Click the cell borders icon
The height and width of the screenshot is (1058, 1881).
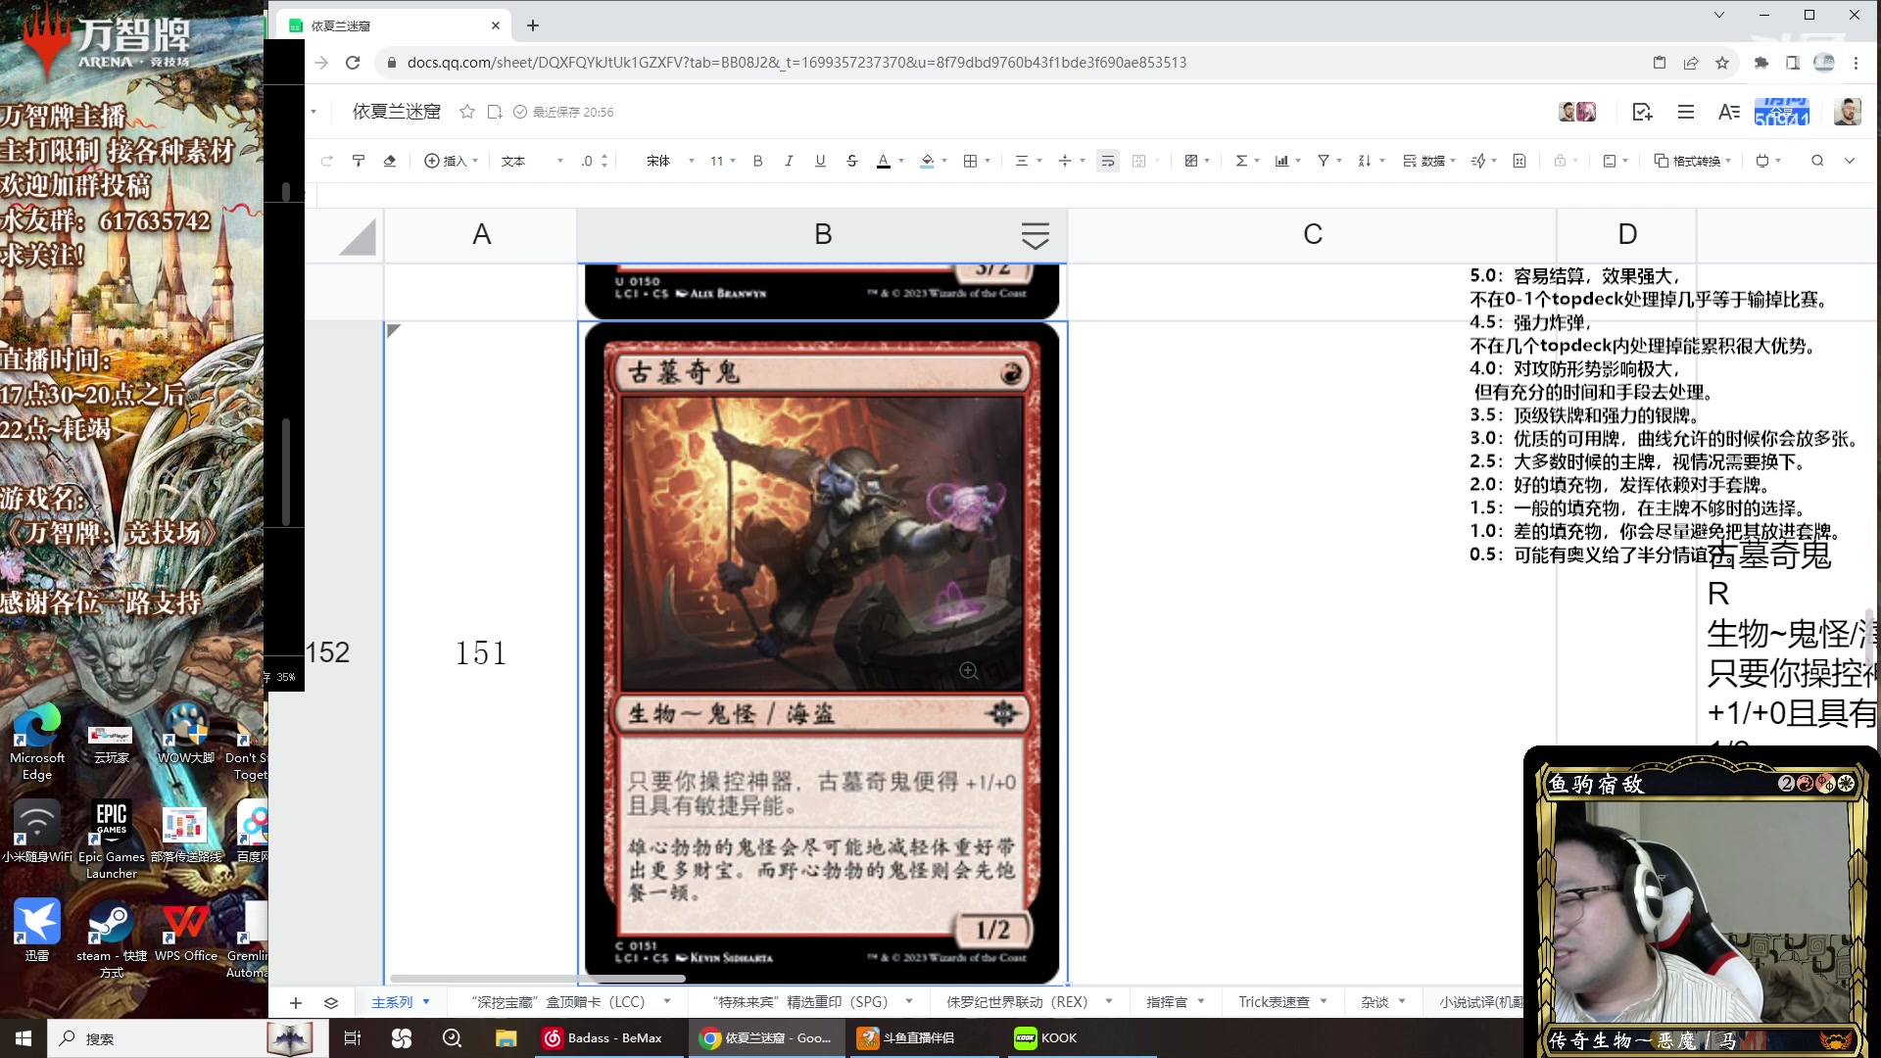(x=970, y=161)
